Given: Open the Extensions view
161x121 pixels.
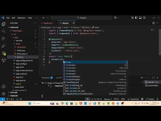Looking at the screenshot, I should pyautogui.click(x=4, y=53).
